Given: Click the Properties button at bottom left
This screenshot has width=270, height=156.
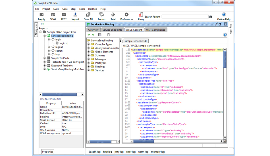Looking at the screenshot, I should (48, 152).
